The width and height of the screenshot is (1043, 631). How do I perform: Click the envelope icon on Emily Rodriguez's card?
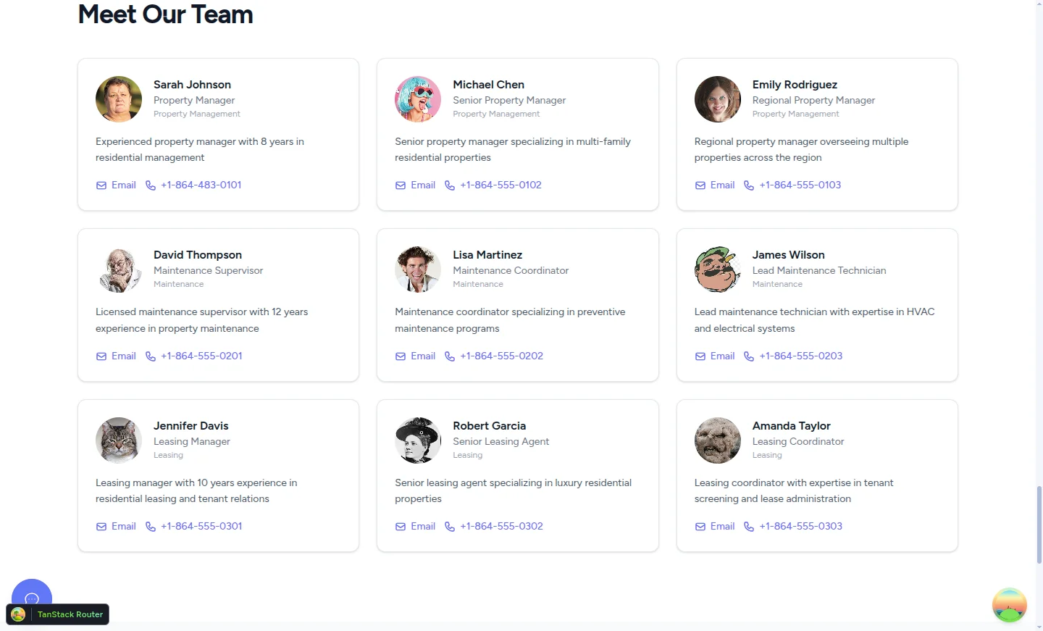[x=700, y=185]
